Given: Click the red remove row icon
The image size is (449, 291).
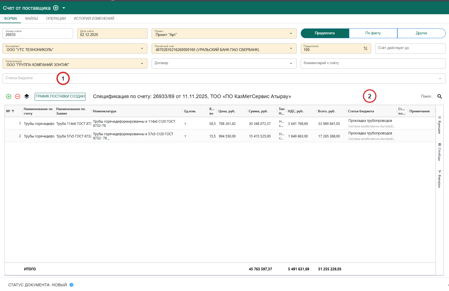Looking at the screenshot, I should tap(18, 96).
